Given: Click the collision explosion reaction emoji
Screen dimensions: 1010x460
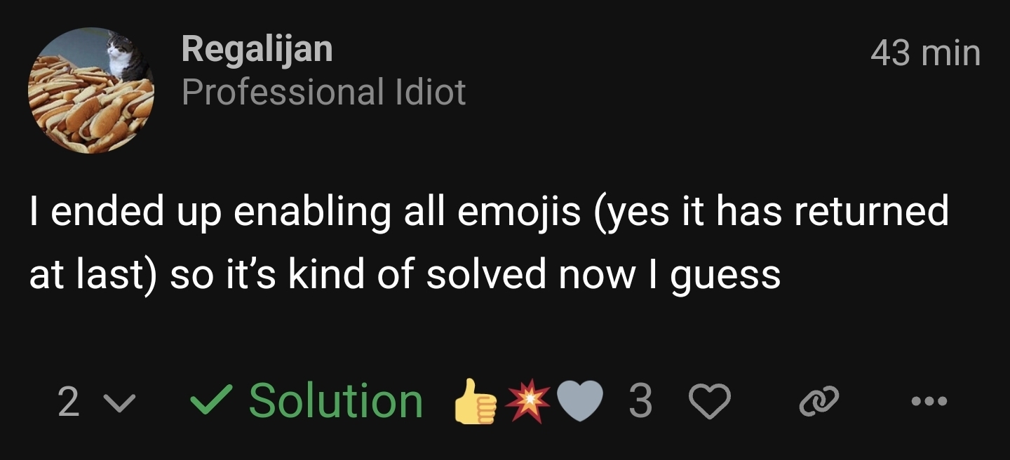Looking at the screenshot, I should coord(529,401).
